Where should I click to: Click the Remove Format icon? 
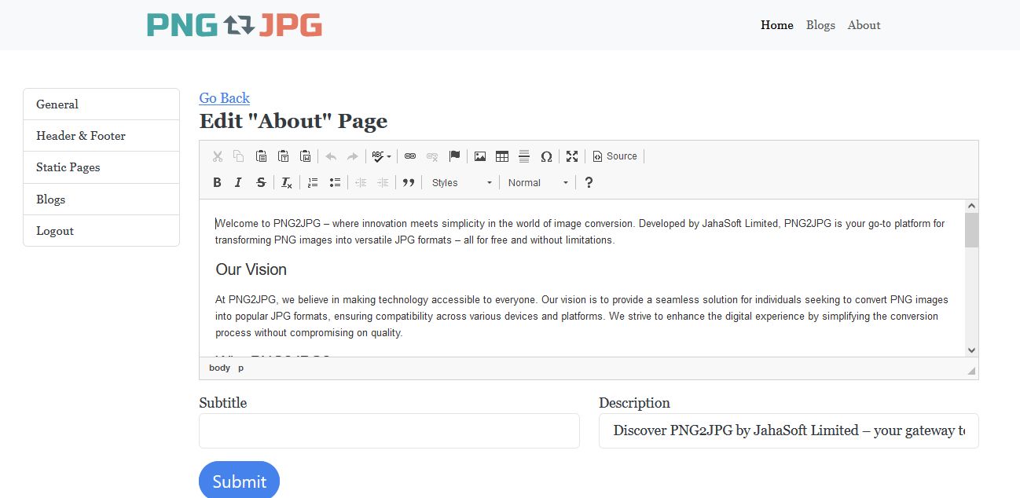coord(287,183)
